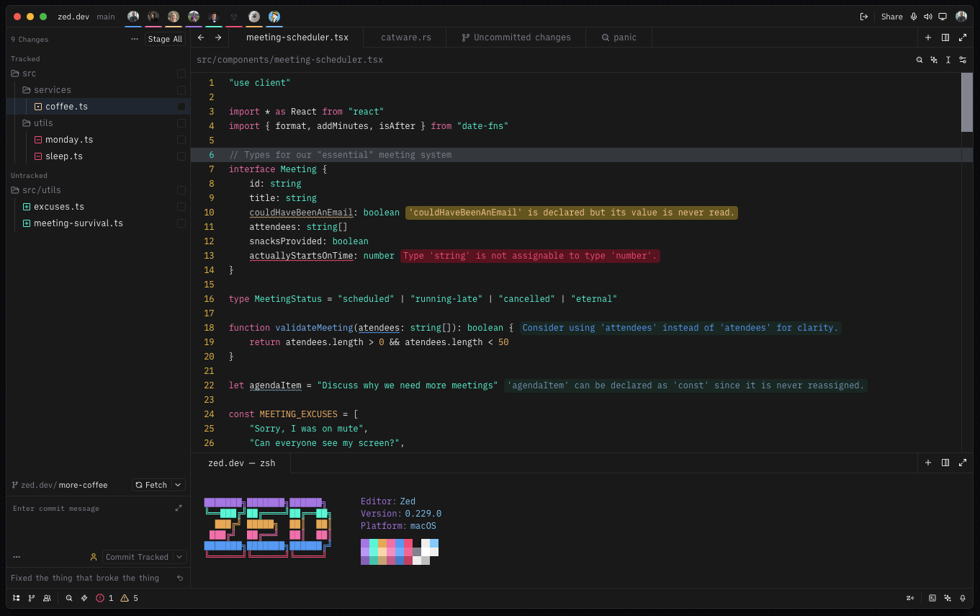Viewport: 980px width, 616px height.
Task: Click the Stage All button
Action: (165, 39)
